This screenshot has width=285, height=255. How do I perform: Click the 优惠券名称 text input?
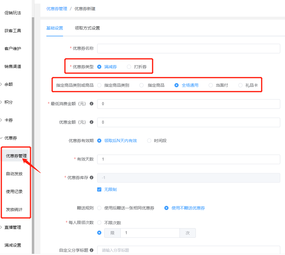188,49
